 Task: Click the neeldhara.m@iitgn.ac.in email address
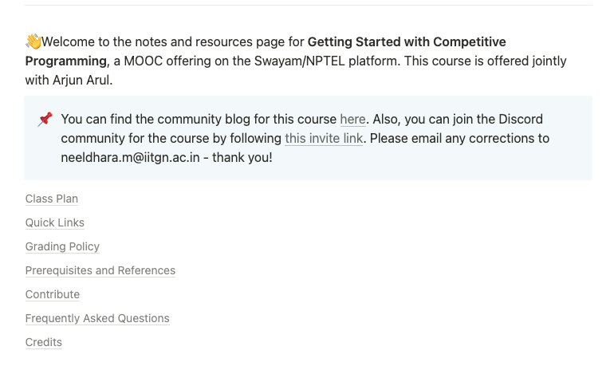point(130,158)
